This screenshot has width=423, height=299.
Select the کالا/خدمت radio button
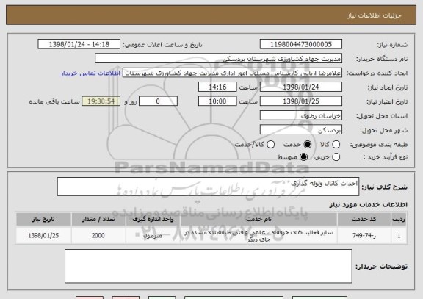click(270, 145)
